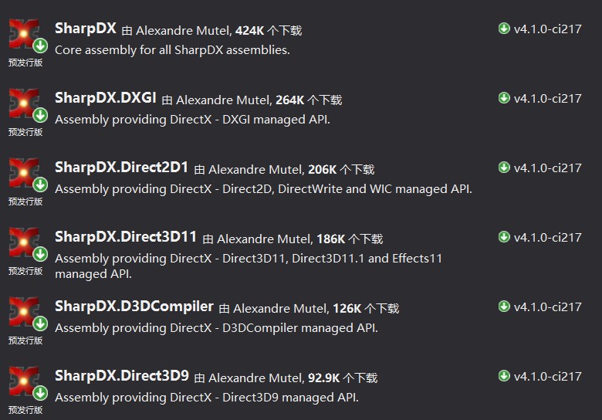Open the SharpDX.DXGI package title
The width and height of the screenshot is (602, 420).
pyautogui.click(x=106, y=99)
